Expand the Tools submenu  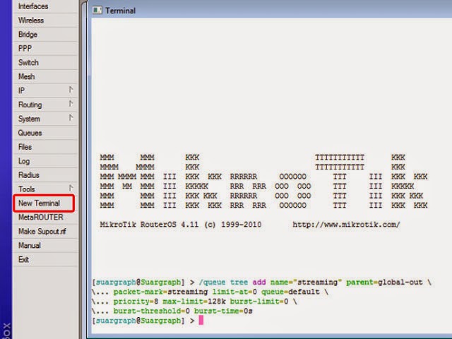point(45,189)
